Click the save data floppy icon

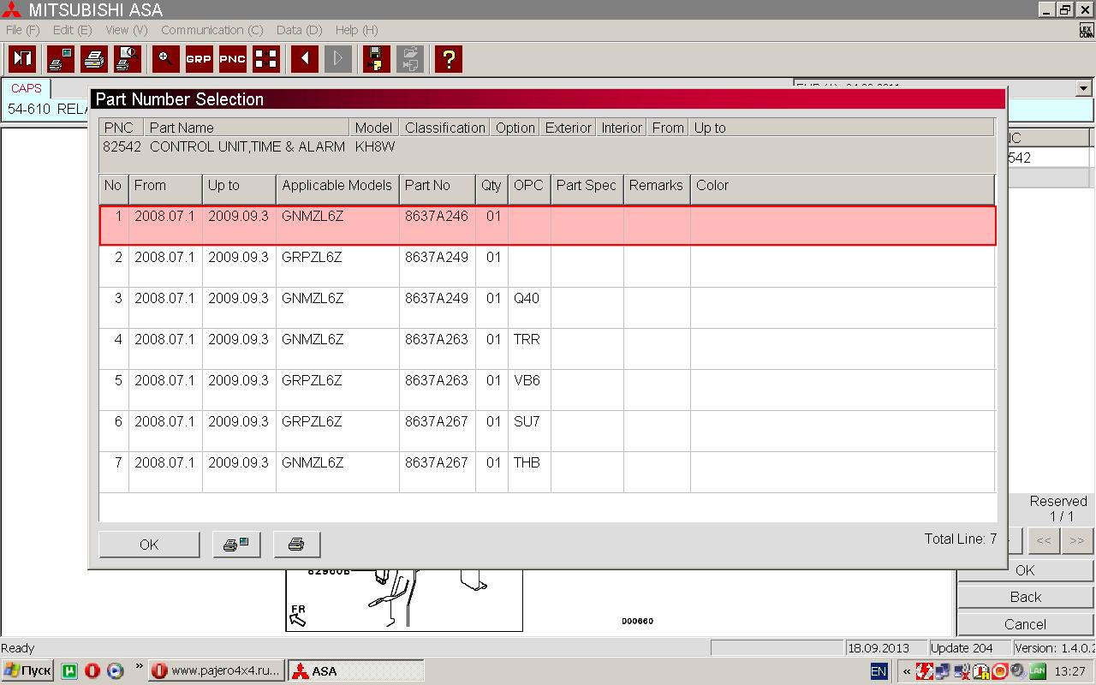point(375,59)
